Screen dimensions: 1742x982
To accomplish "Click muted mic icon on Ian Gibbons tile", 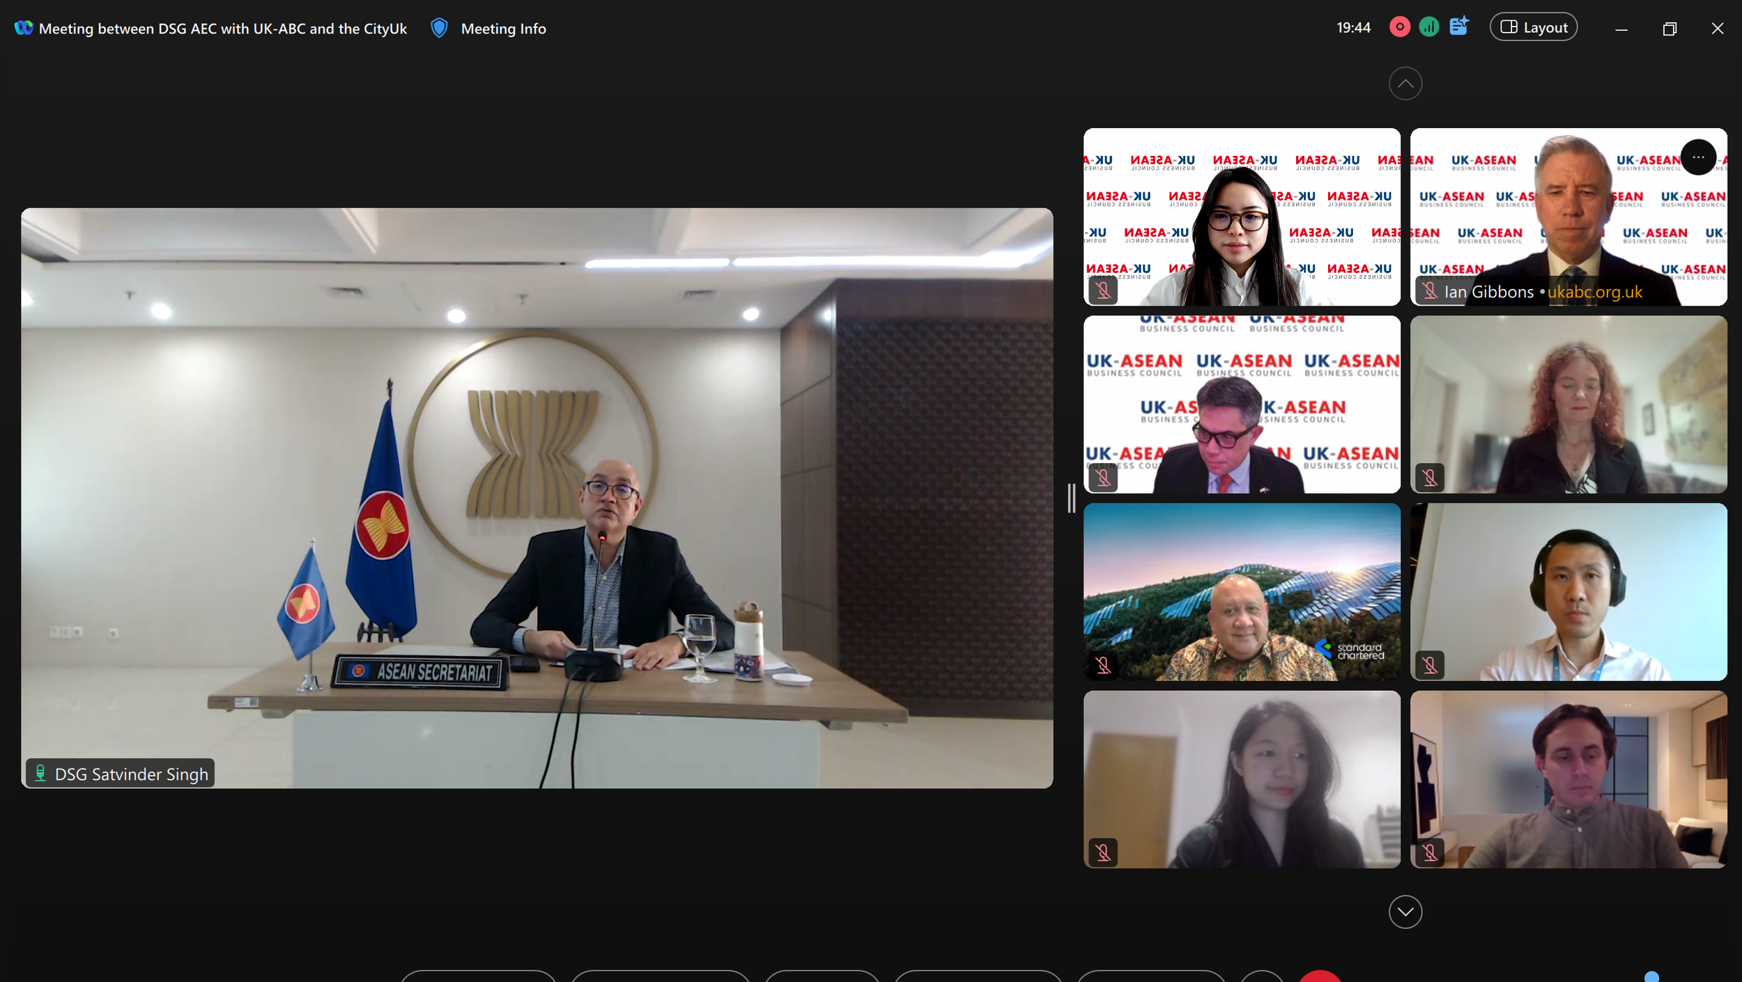I will 1430,291.
